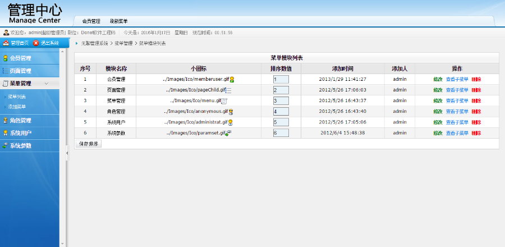Expand the 系统用户 sidebar section

pyautogui.click(x=30, y=133)
